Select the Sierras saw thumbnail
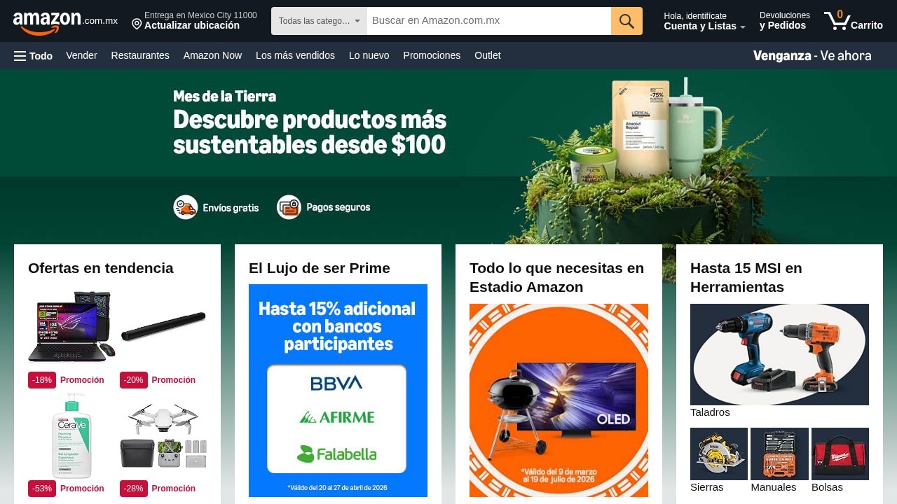This screenshot has width=897, height=504. [x=719, y=454]
